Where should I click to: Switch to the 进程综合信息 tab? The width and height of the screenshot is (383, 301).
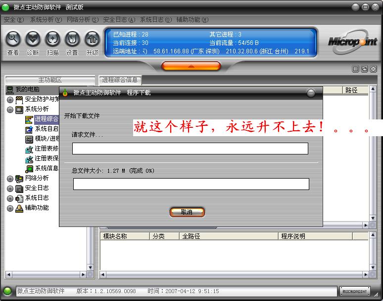pyautogui.click(x=120, y=79)
